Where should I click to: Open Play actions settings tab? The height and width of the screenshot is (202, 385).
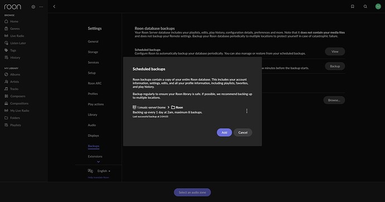[96, 104]
